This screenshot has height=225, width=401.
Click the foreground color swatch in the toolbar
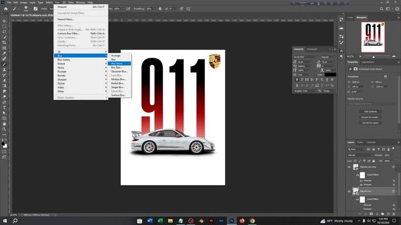pyautogui.click(x=3, y=144)
